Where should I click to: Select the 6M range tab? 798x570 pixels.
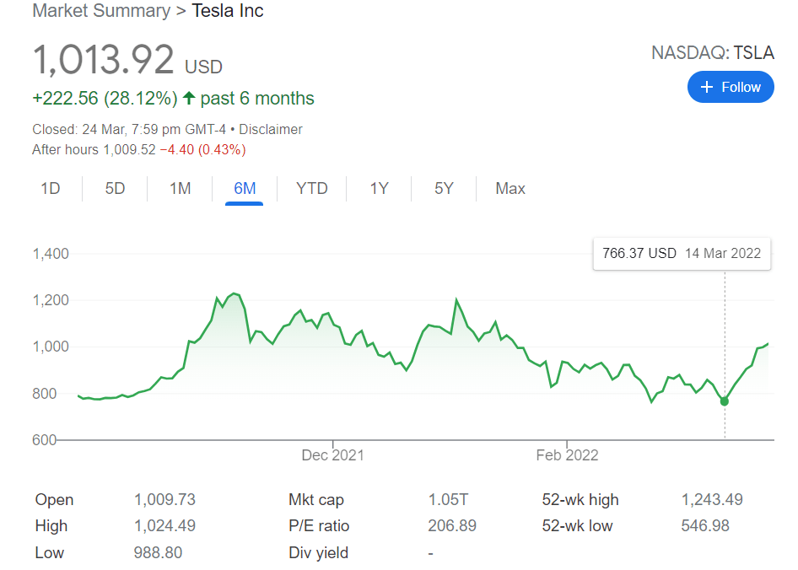(x=245, y=188)
